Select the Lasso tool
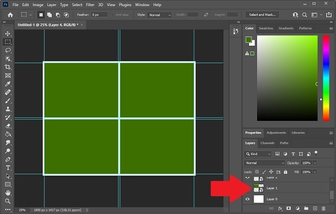This screenshot has width=336, height=214. [8, 50]
